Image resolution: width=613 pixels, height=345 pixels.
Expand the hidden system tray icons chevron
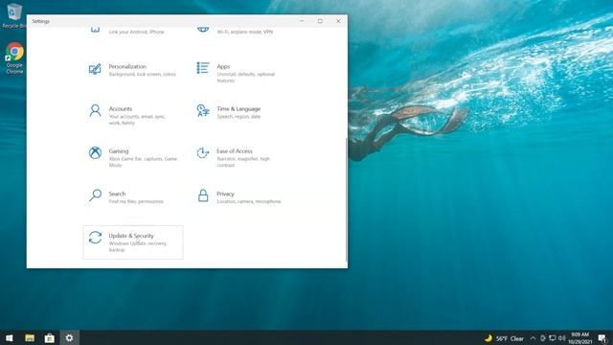pyautogui.click(x=533, y=338)
